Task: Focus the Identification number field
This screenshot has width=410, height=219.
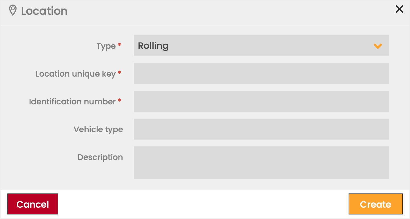Action: pos(261,101)
